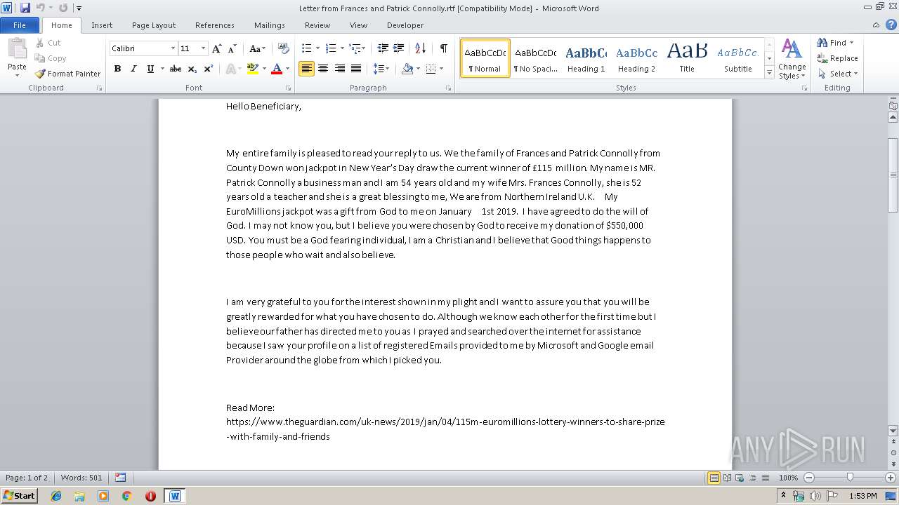Click the Bullets list icon
Viewport: 899px width, 505px height.
tap(306, 48)
